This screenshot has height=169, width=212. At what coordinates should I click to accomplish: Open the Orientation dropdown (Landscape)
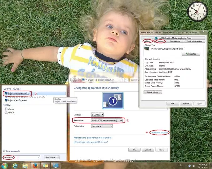pos(102,126)
